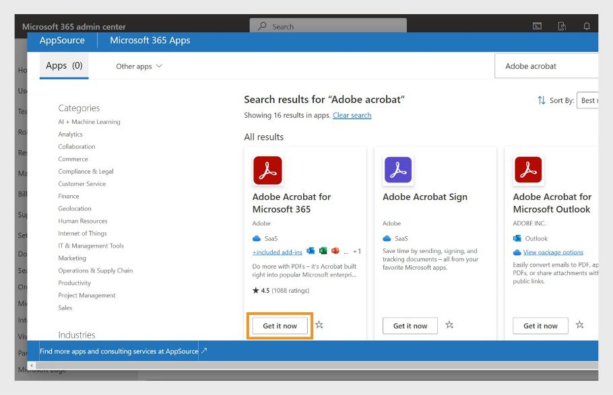Click the Adobe Acrobat Sign purple app icon
Image resolution: width=613 pixels, height=395 pixels.
click(399, 170)
